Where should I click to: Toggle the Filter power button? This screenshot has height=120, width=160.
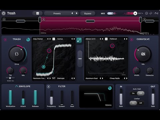click(48, 87)
